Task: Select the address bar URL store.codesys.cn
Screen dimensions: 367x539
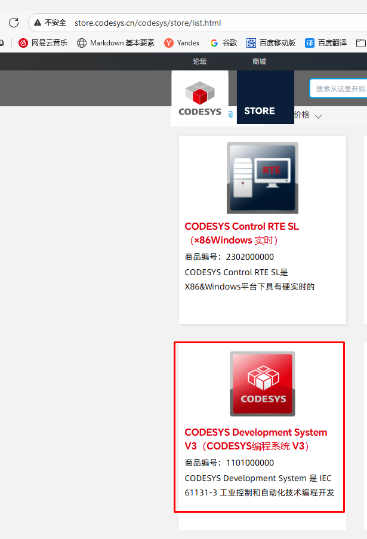Action: [x=148, y=23]
